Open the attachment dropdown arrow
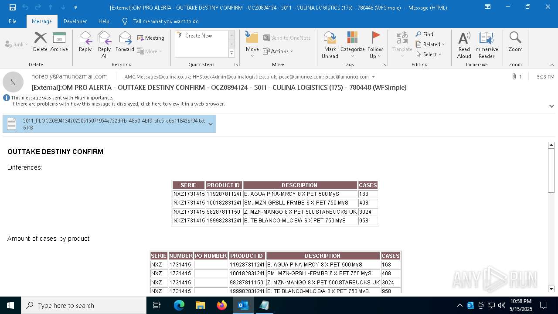This screenshot has height=314, width=558. 211,124
